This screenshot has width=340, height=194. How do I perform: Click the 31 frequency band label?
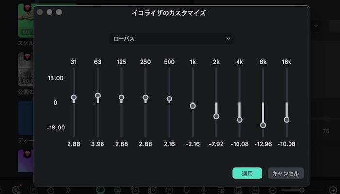(x=74, y=62)
